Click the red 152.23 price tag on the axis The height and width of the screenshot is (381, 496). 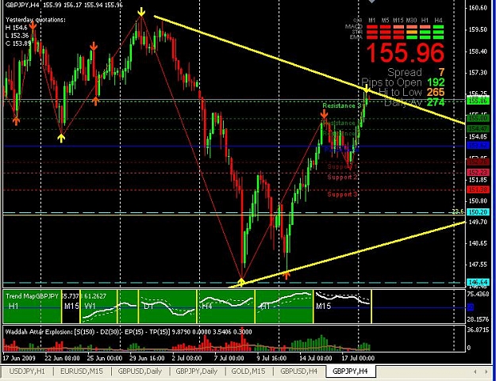(478, 173)
